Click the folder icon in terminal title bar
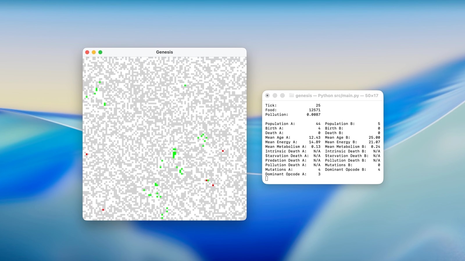The height and width of the screenshot is (261, 465). click(291, 95)
